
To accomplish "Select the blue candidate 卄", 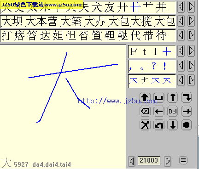I will [x=135, y=7].
